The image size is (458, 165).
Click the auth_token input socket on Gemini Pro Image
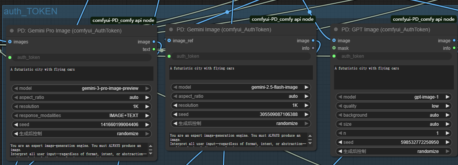pos(10,57)
